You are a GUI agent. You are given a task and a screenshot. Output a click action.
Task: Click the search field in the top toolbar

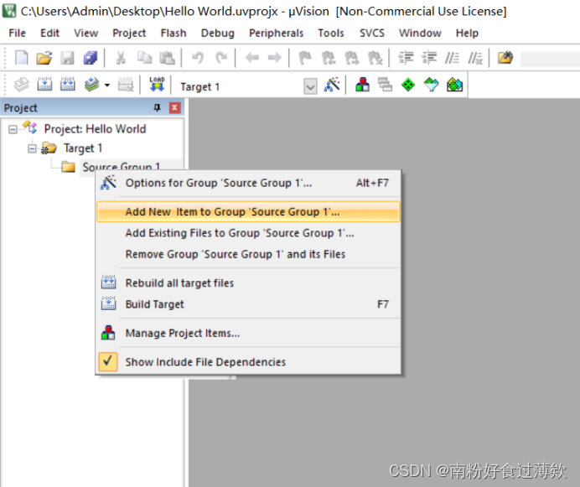(x=550, y=59)
